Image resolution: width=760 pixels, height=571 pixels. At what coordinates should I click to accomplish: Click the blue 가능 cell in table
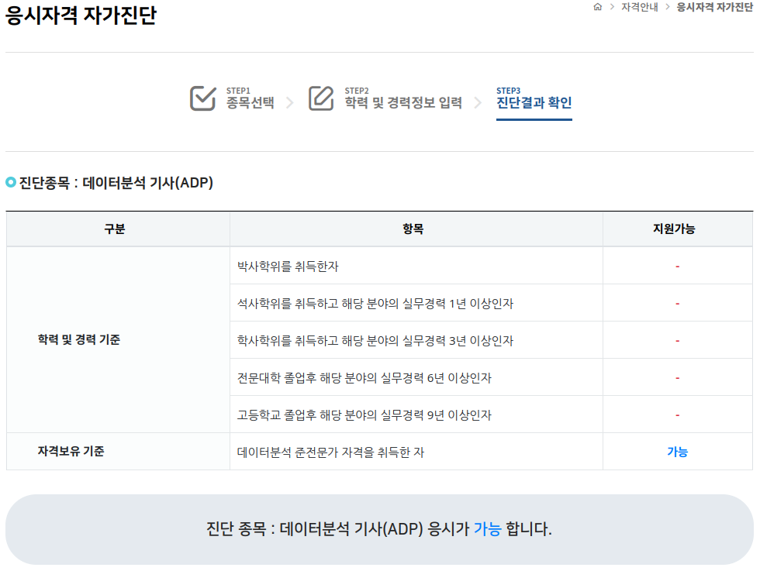click(678, 452)
